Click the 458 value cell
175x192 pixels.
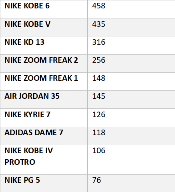point(131,9)
